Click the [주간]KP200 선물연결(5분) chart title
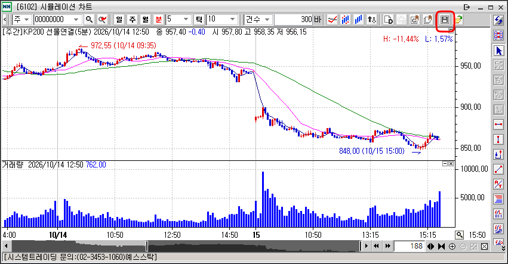Image resolution: width=508 pixels, height=264 pixels. [47, 32]
